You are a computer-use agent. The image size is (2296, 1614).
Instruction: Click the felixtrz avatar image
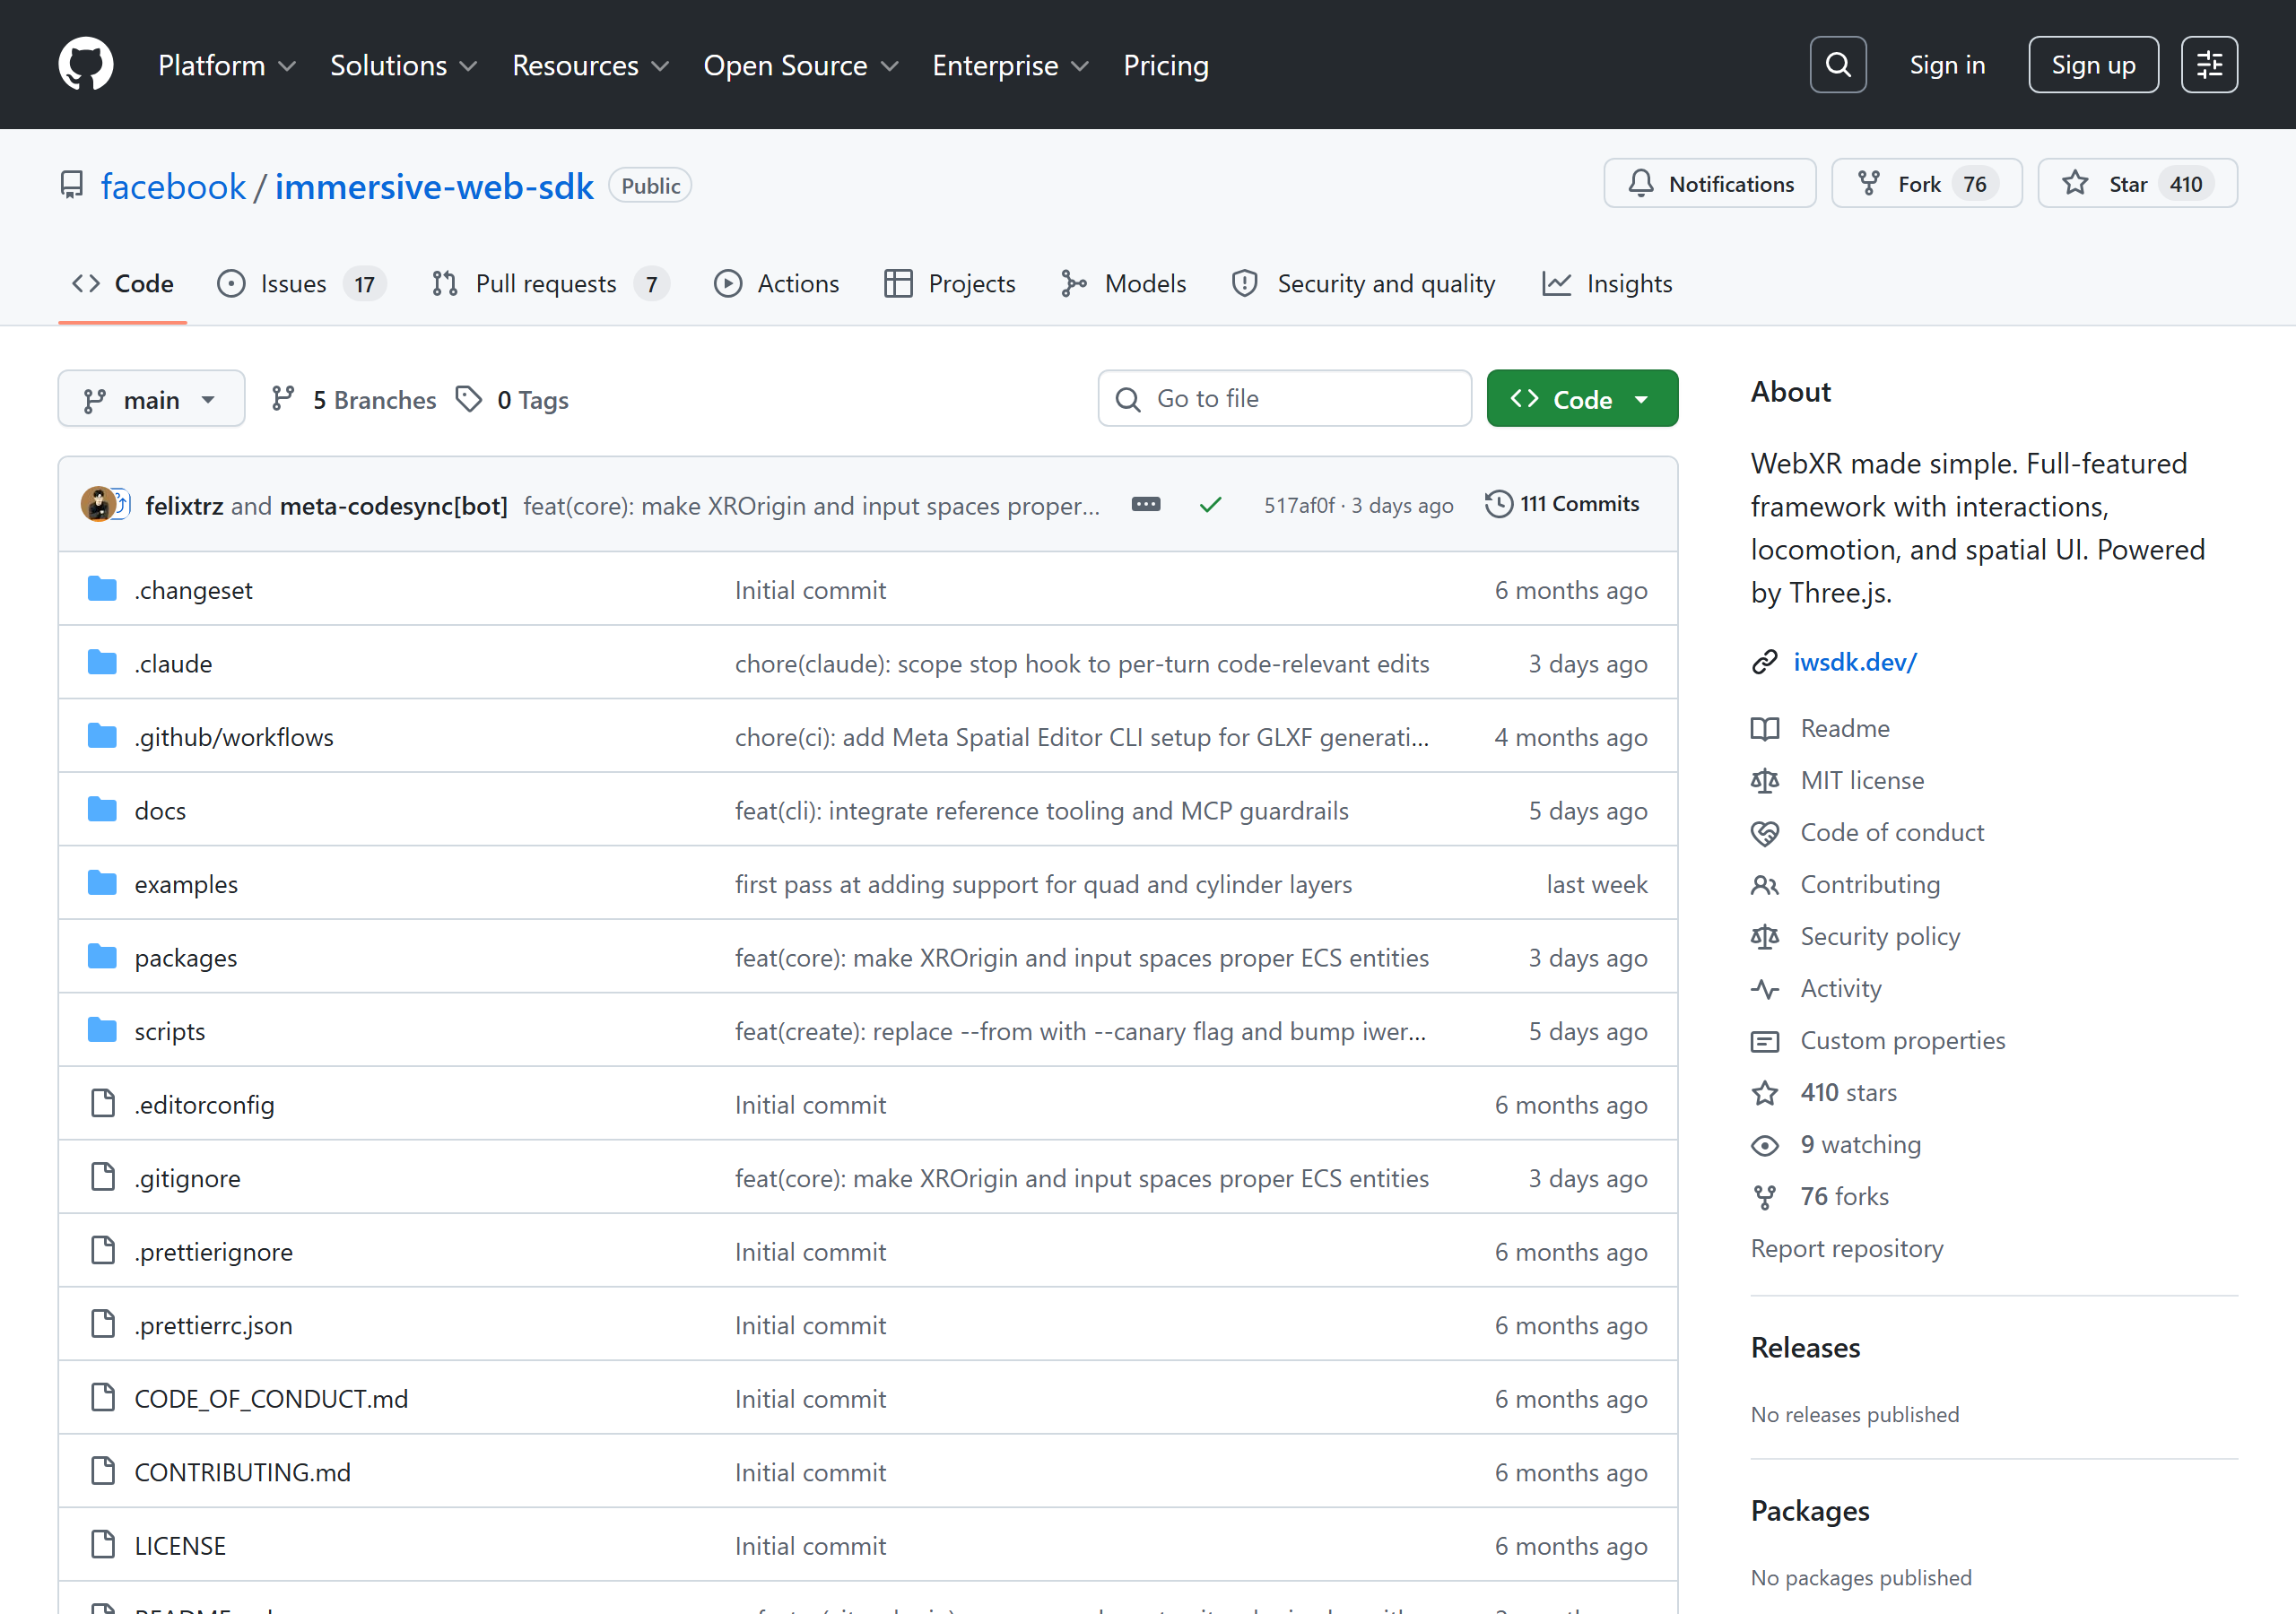click(x=98, y=505)
